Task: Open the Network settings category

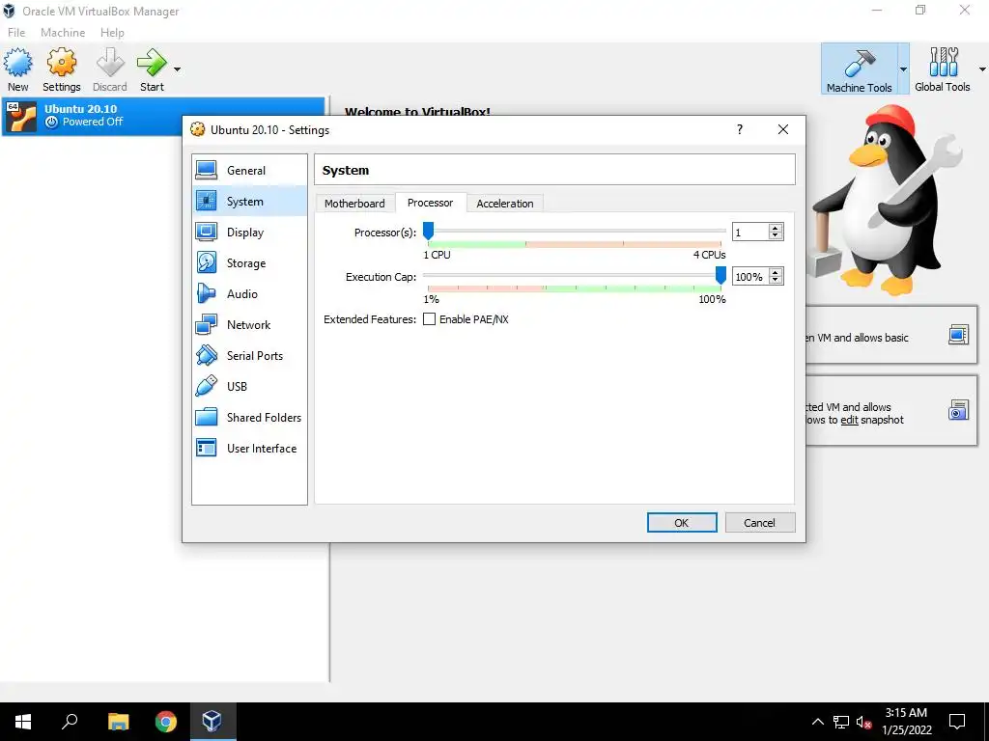Action: pos(249,324)
